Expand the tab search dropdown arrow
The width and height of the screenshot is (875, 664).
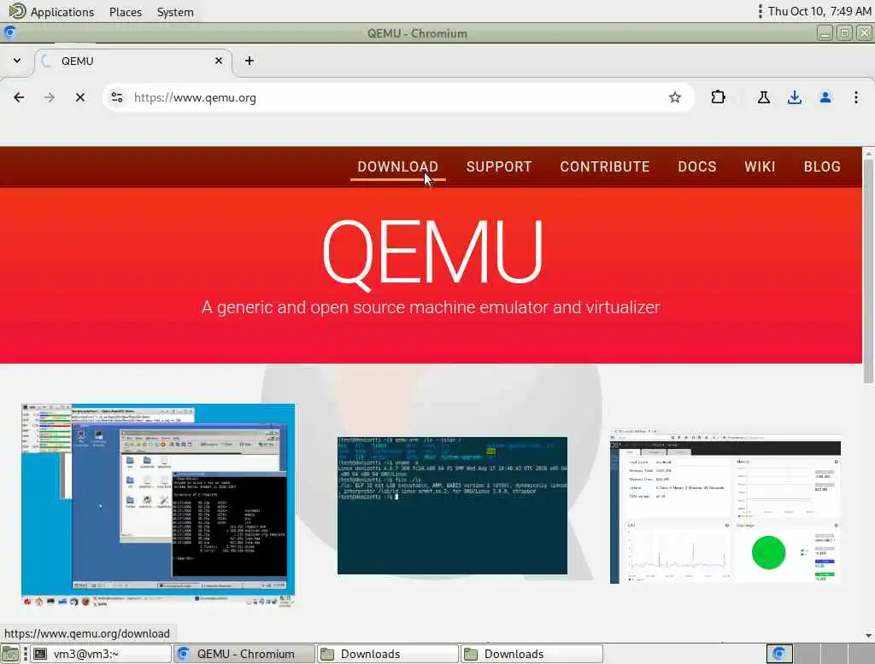[x=17, y=61]
